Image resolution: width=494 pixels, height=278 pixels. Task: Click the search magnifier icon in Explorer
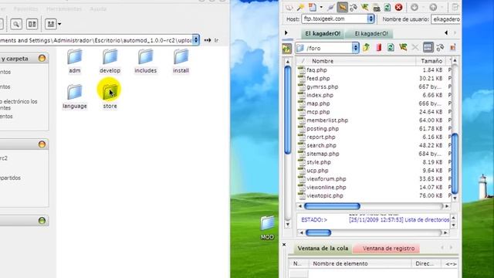pos(16,24)
